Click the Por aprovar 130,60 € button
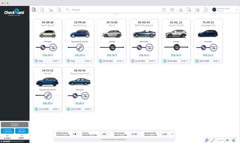This screenshot has width=240, height=143. tap(15, 124)
